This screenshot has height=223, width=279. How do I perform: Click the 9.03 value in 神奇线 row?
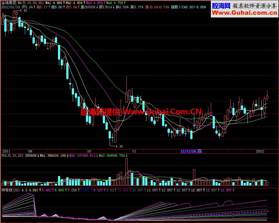[110, 190]
